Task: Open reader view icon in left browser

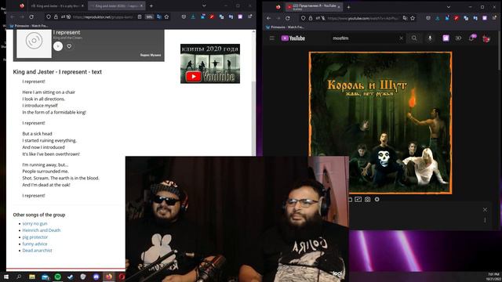Action: coord(140,16)
